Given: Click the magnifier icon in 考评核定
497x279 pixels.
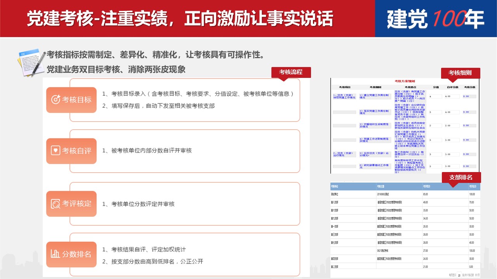Looking at the screenshot, I should [x=56, y=203].
